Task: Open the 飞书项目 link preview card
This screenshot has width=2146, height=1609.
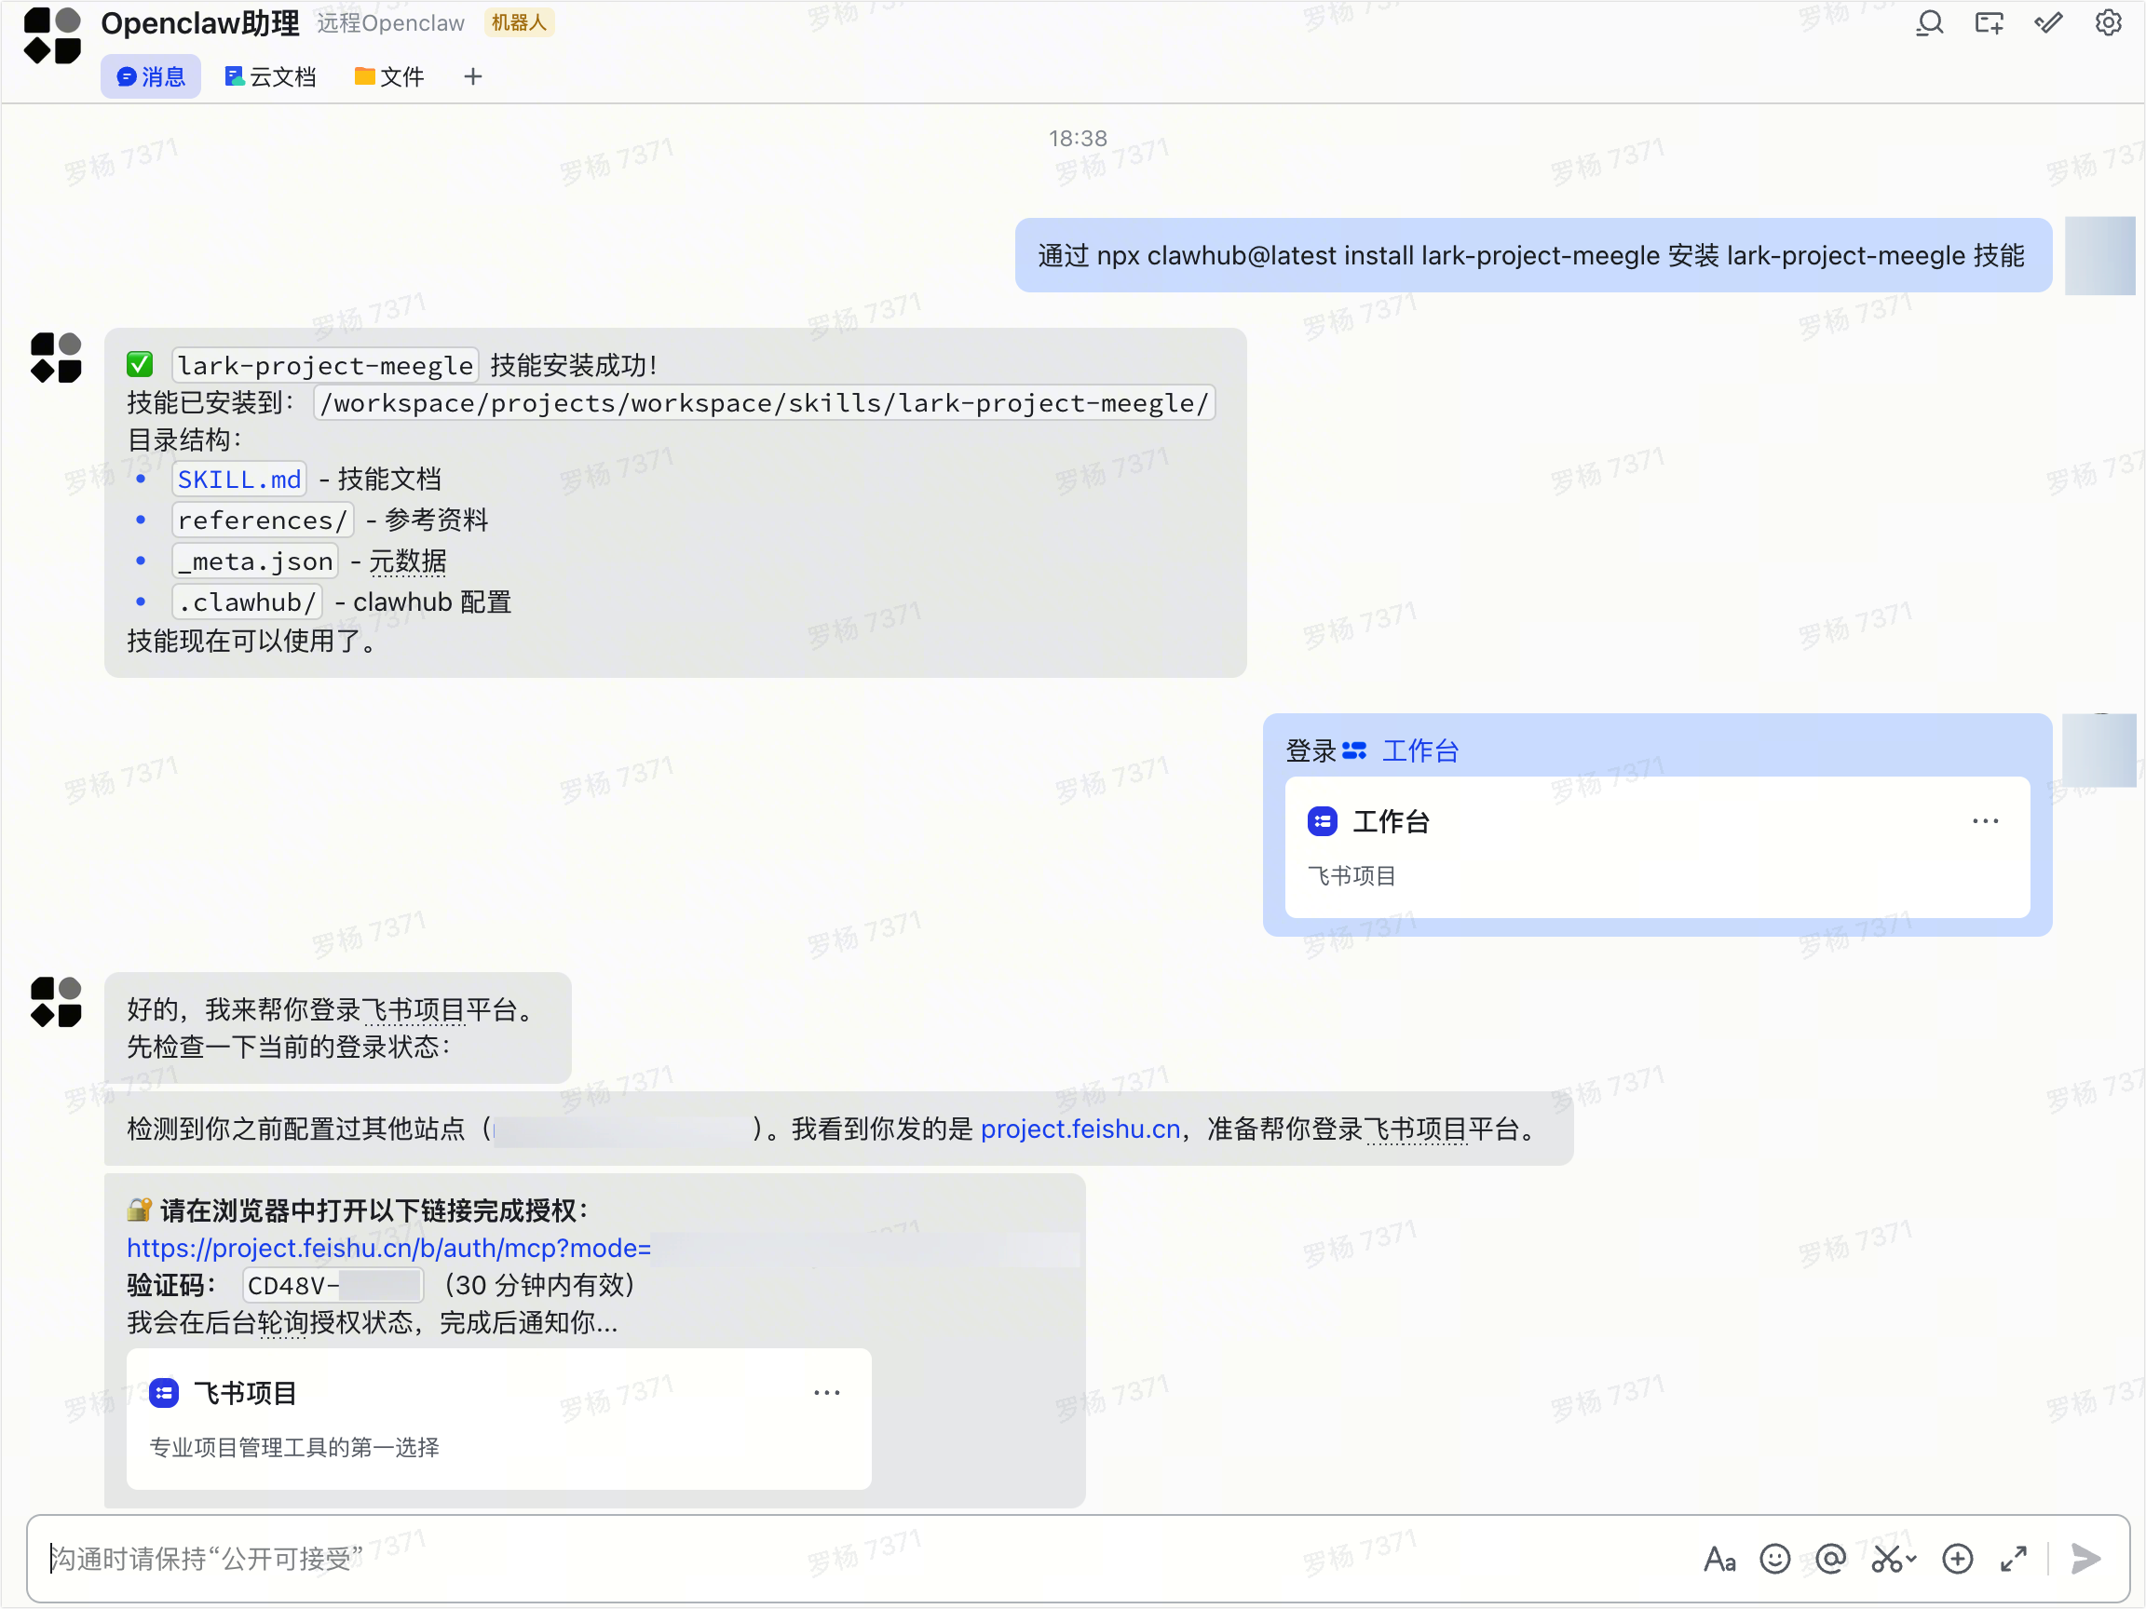Action: pyautogui.click(x=498, y=1419)
